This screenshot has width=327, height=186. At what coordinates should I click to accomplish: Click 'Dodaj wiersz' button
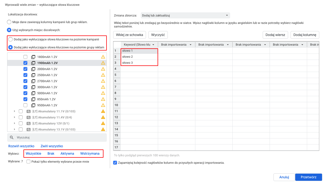[x=275, y=35]
